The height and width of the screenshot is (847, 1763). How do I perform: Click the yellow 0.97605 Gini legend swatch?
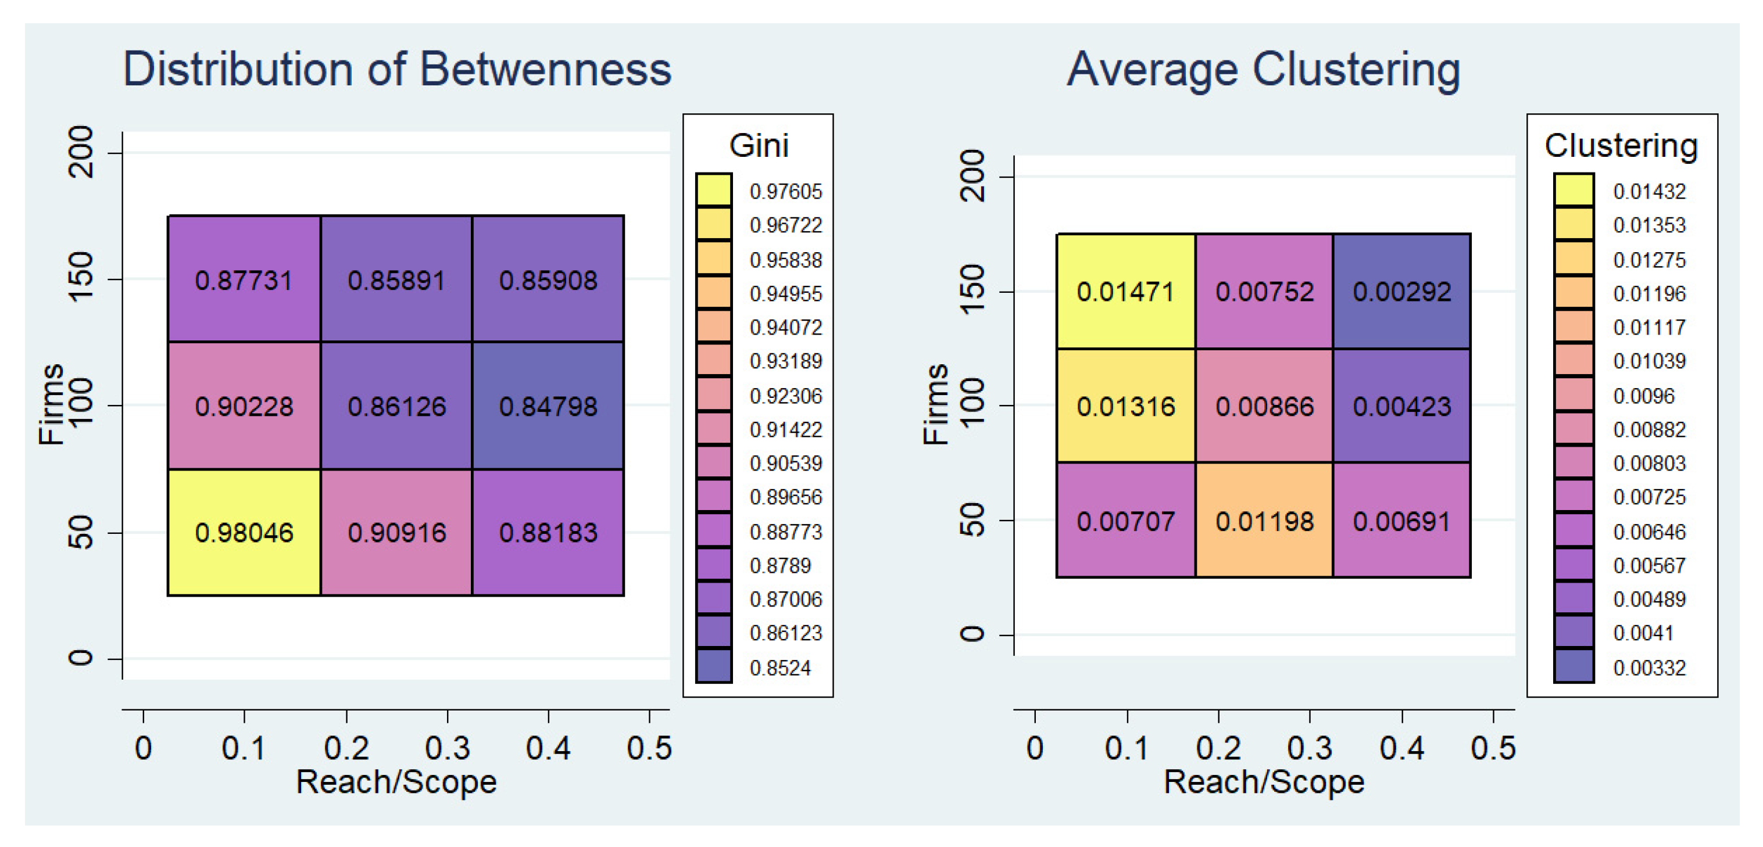[713, 189]
